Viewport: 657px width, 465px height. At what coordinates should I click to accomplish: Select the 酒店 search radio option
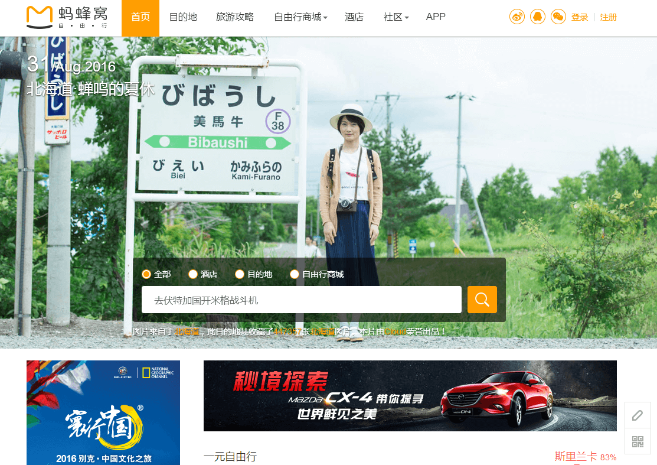coord(193,274)
